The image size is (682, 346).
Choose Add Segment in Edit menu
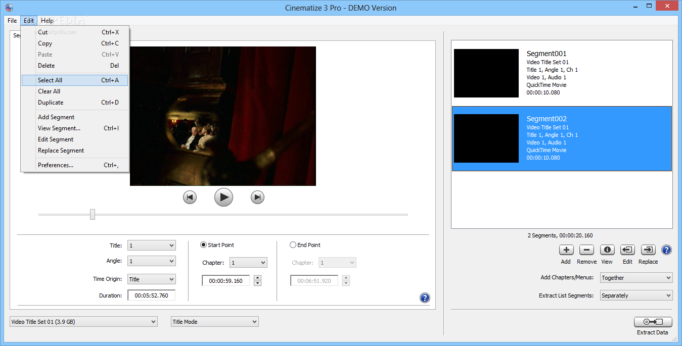[75, 117]
